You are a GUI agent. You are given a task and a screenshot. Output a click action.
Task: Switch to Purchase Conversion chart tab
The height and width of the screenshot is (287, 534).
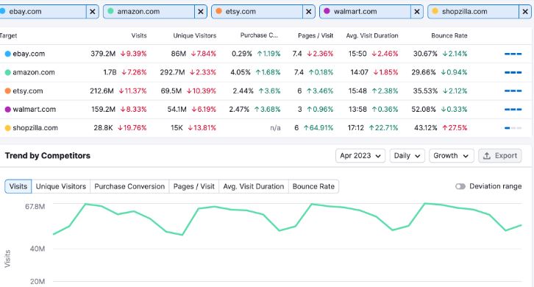[x=129, y=186]
